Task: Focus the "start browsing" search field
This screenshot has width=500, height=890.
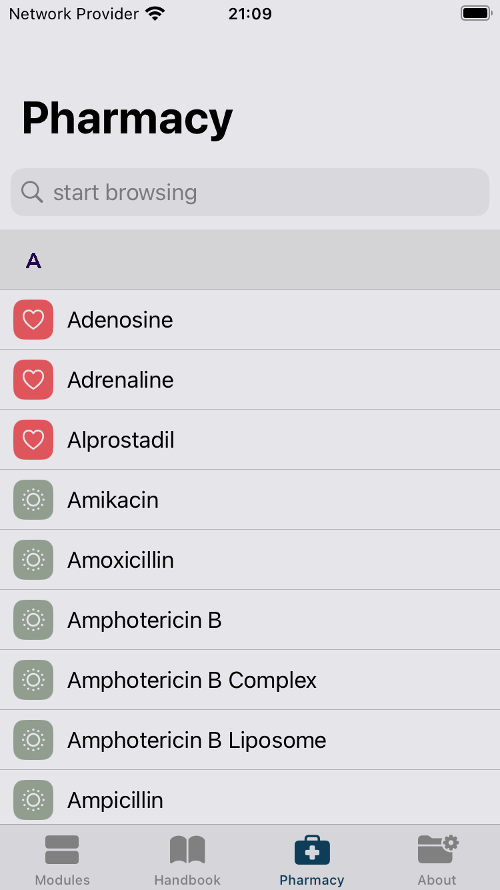Action: click(250, 192)
